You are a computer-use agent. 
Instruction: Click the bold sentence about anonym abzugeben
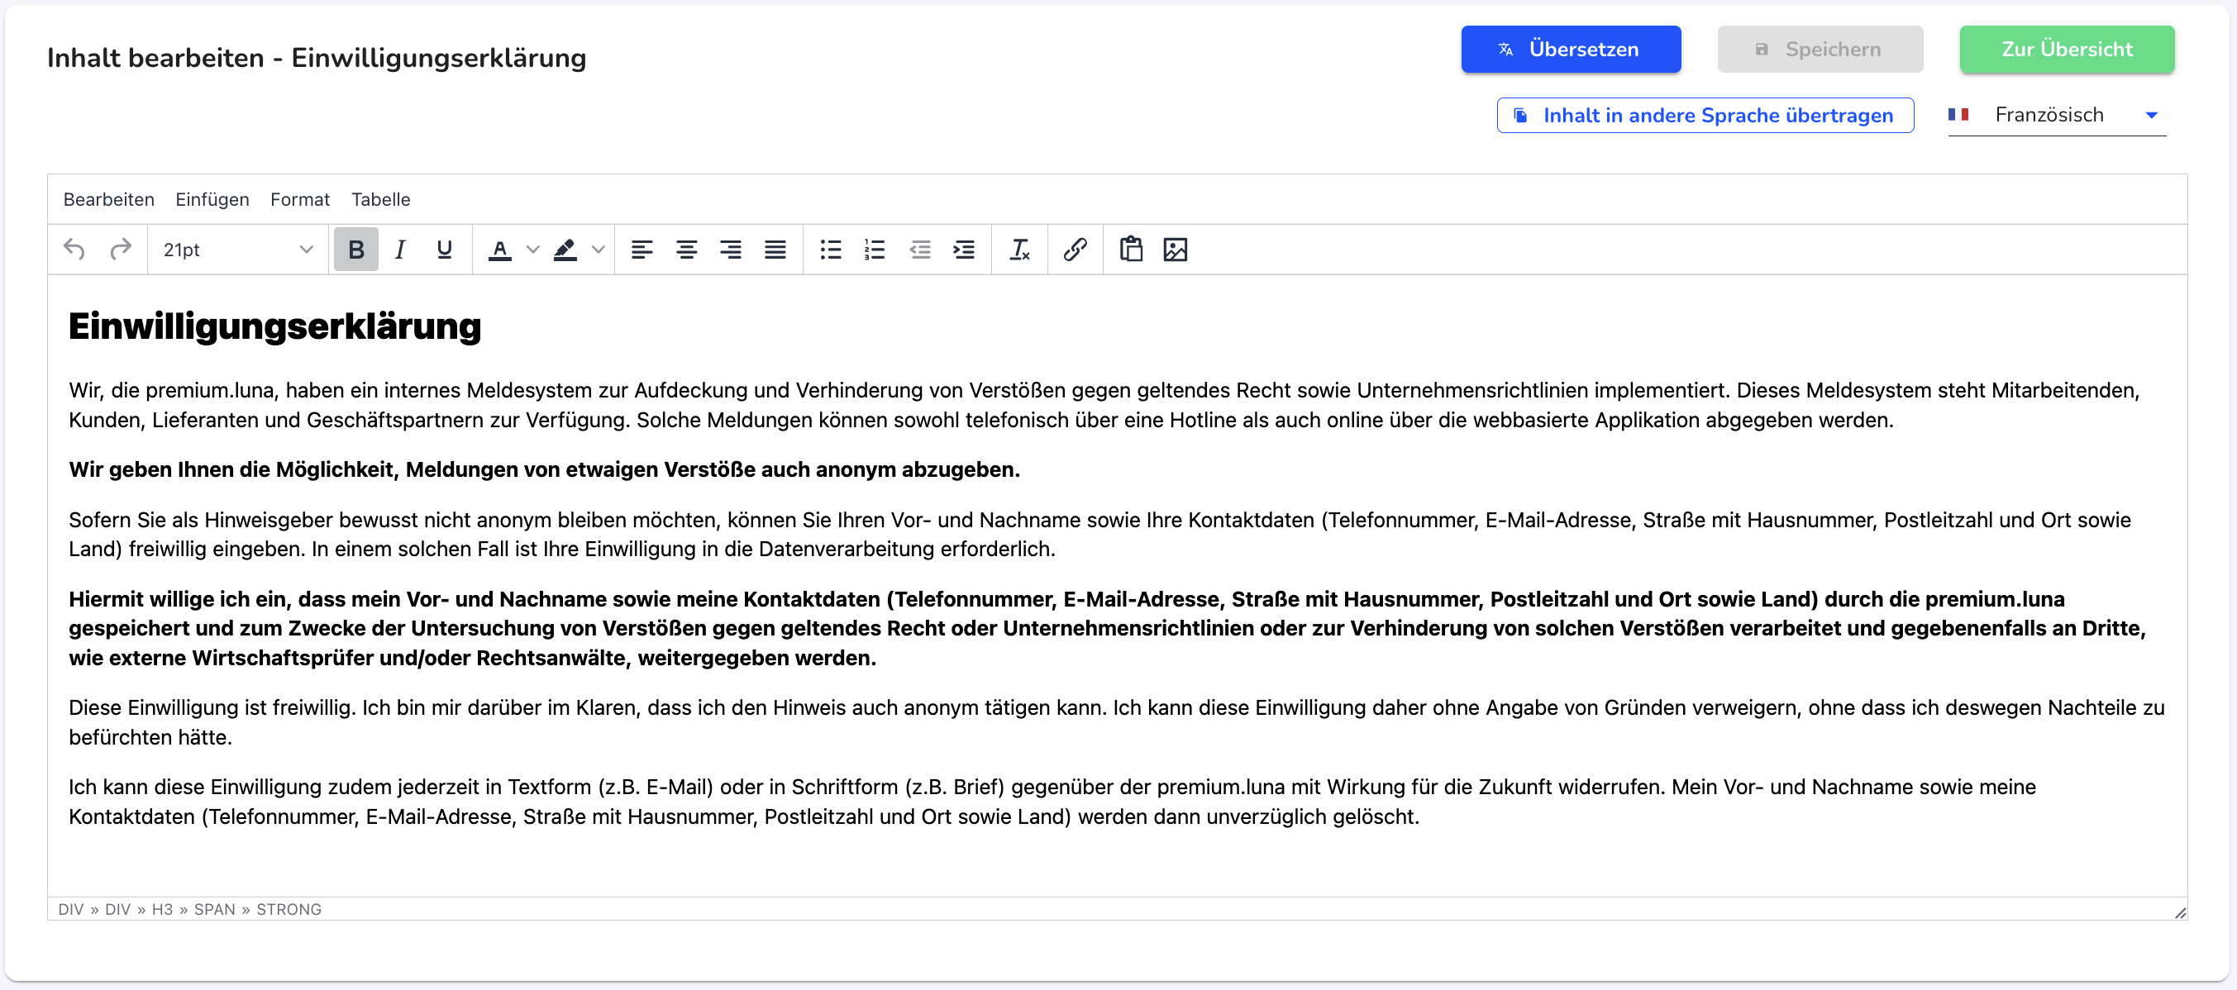pos(545,470)
